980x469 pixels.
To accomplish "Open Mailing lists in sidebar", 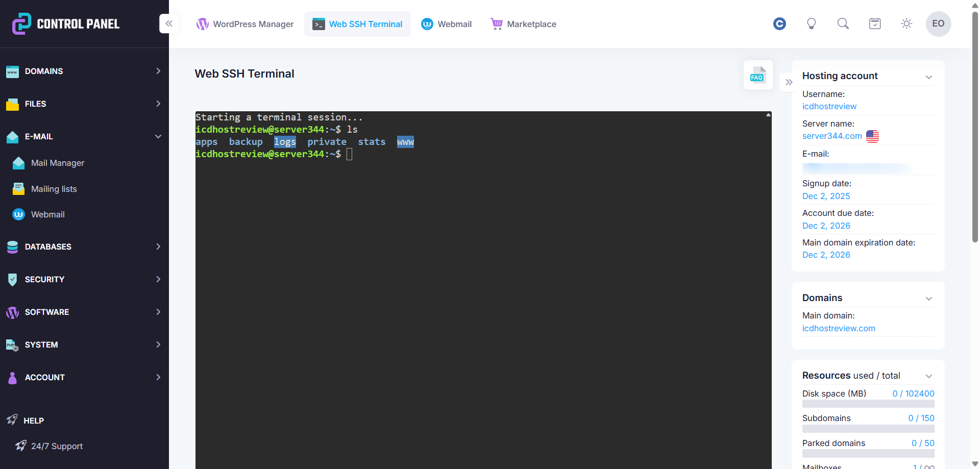I will [x=54, y=189].
